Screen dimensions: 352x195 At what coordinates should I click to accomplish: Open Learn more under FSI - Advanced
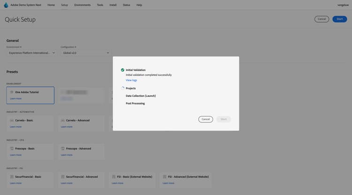point(168,183)
